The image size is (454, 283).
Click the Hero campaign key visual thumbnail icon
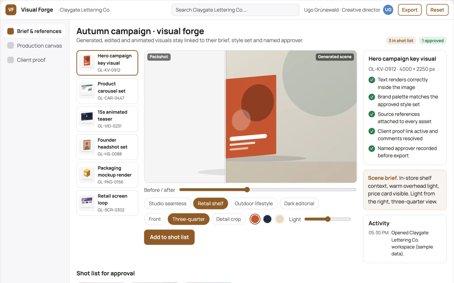[x=87, y=62]
